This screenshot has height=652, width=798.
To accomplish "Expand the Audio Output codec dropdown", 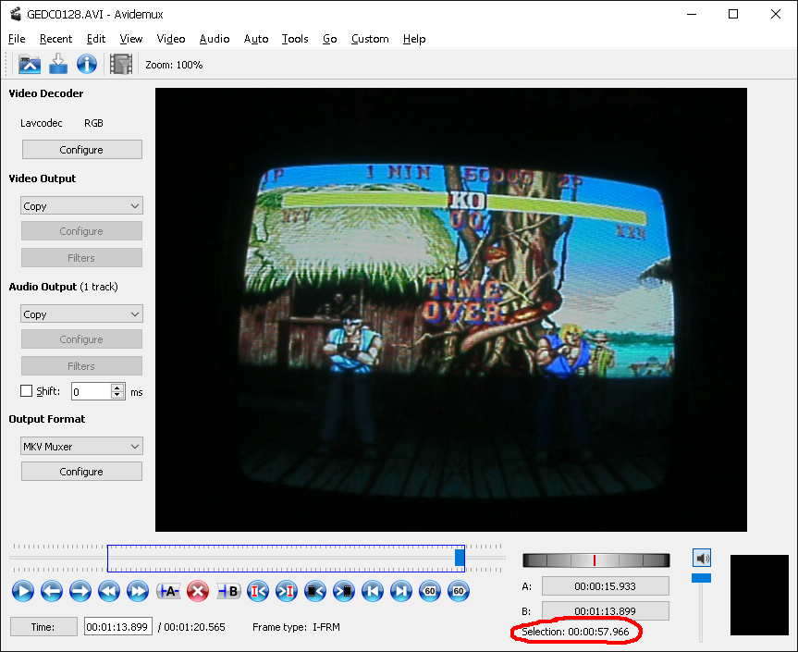I will 81,314.
